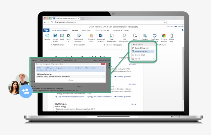Click the www.citethisforme.com address field

(110, 22)
